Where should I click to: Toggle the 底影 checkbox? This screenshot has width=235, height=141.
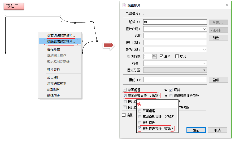point(124,115)
